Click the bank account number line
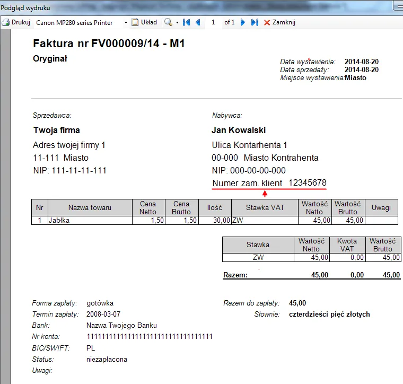 pos(149,336)
